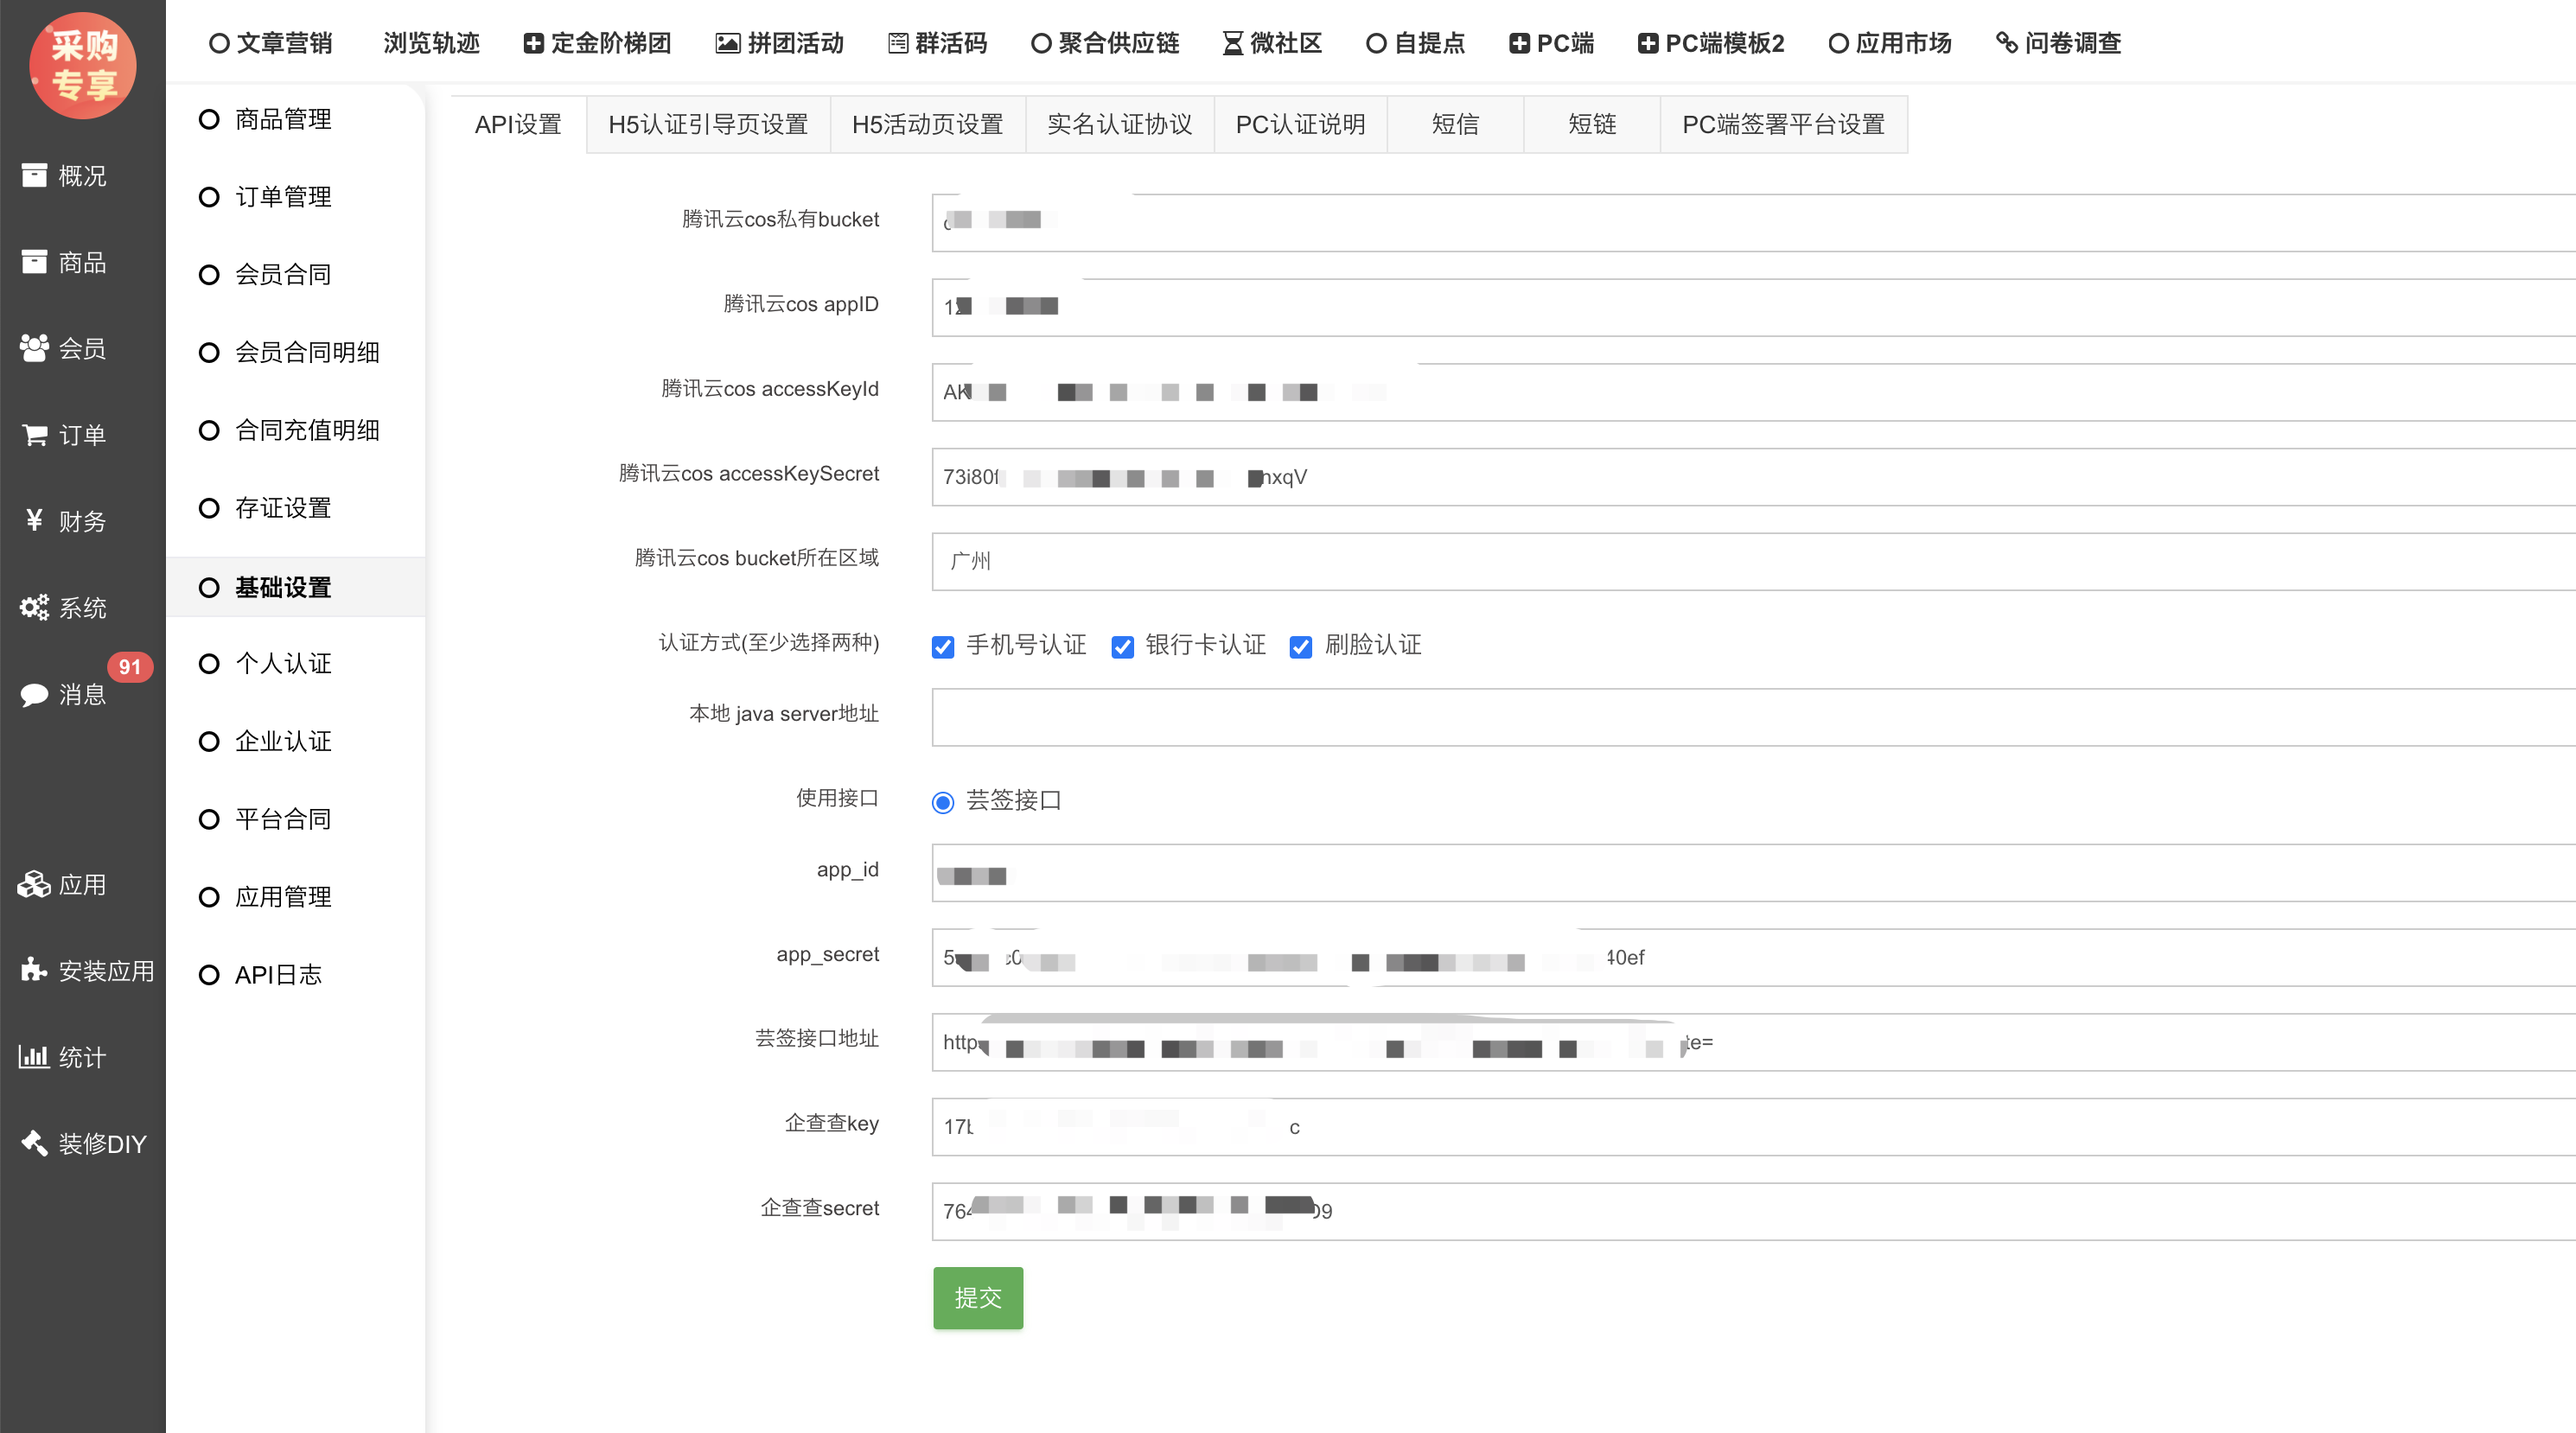Open the 会员 members sidebar icon
This screenshot has width=2576, height=1433.
(x=34, y=348)
